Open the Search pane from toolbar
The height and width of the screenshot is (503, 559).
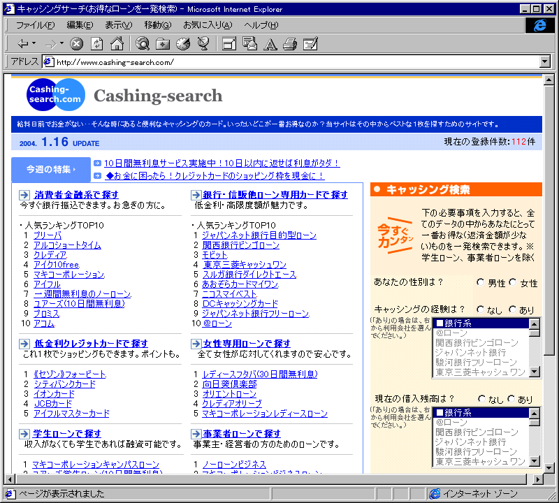tap(143, 44)
